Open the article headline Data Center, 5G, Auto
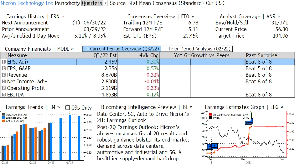This screenshot has height=165, width=295. point(143,117)
